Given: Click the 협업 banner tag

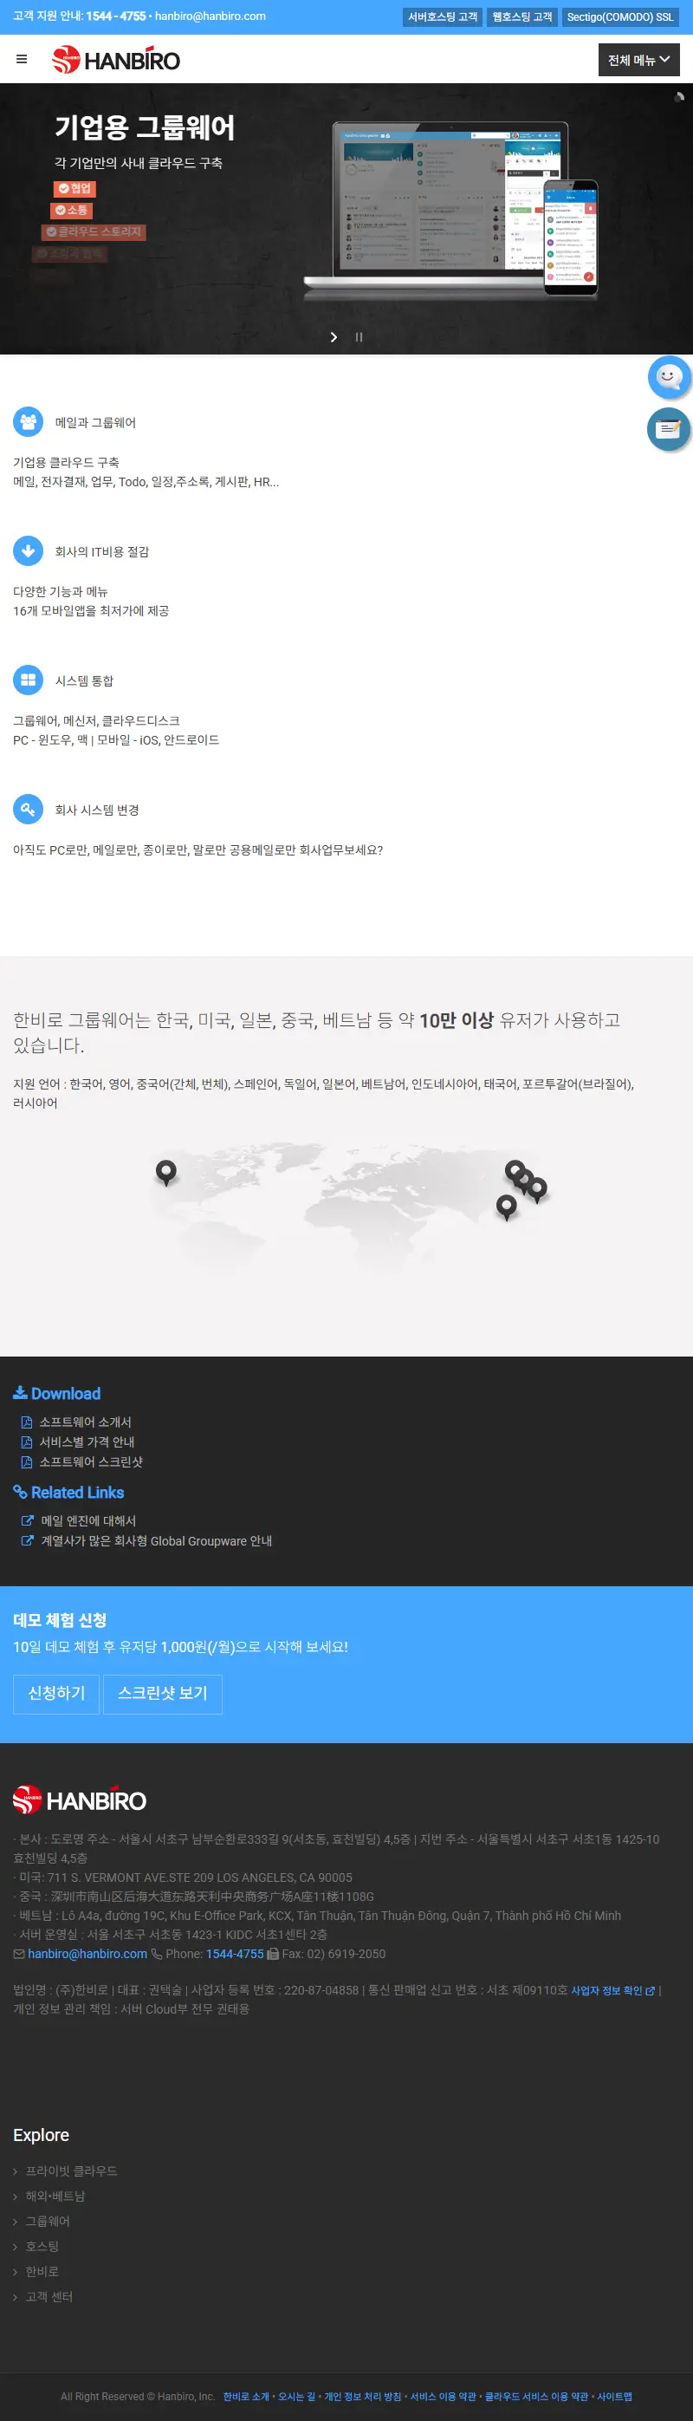Looking at the screenshot, I should click(74, 189).
